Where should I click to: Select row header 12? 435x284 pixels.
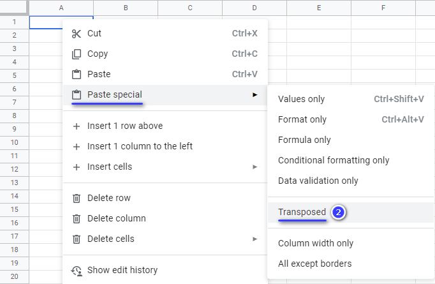(x=15, y=169)
